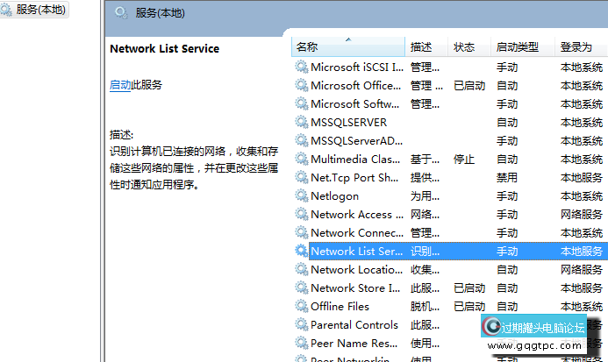The image size is (608, 362).
Task: Click gear icon of Network Store I... service
Action: click(301, 287)
